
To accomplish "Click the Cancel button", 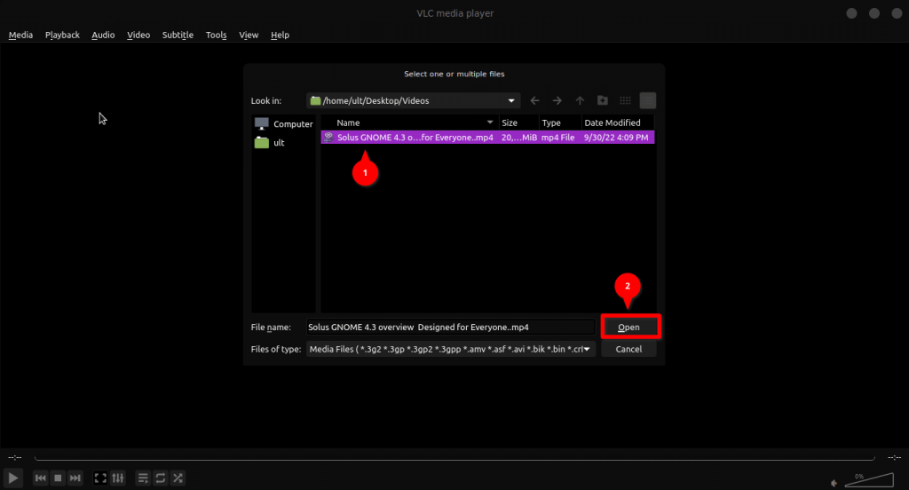I will (628, 349).
